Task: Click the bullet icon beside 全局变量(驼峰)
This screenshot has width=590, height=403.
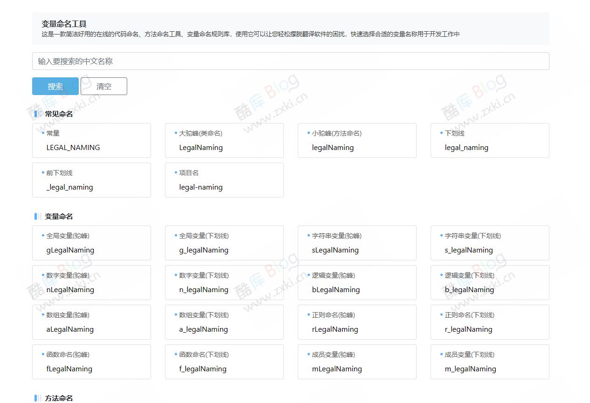Action: tap(43, 236)
